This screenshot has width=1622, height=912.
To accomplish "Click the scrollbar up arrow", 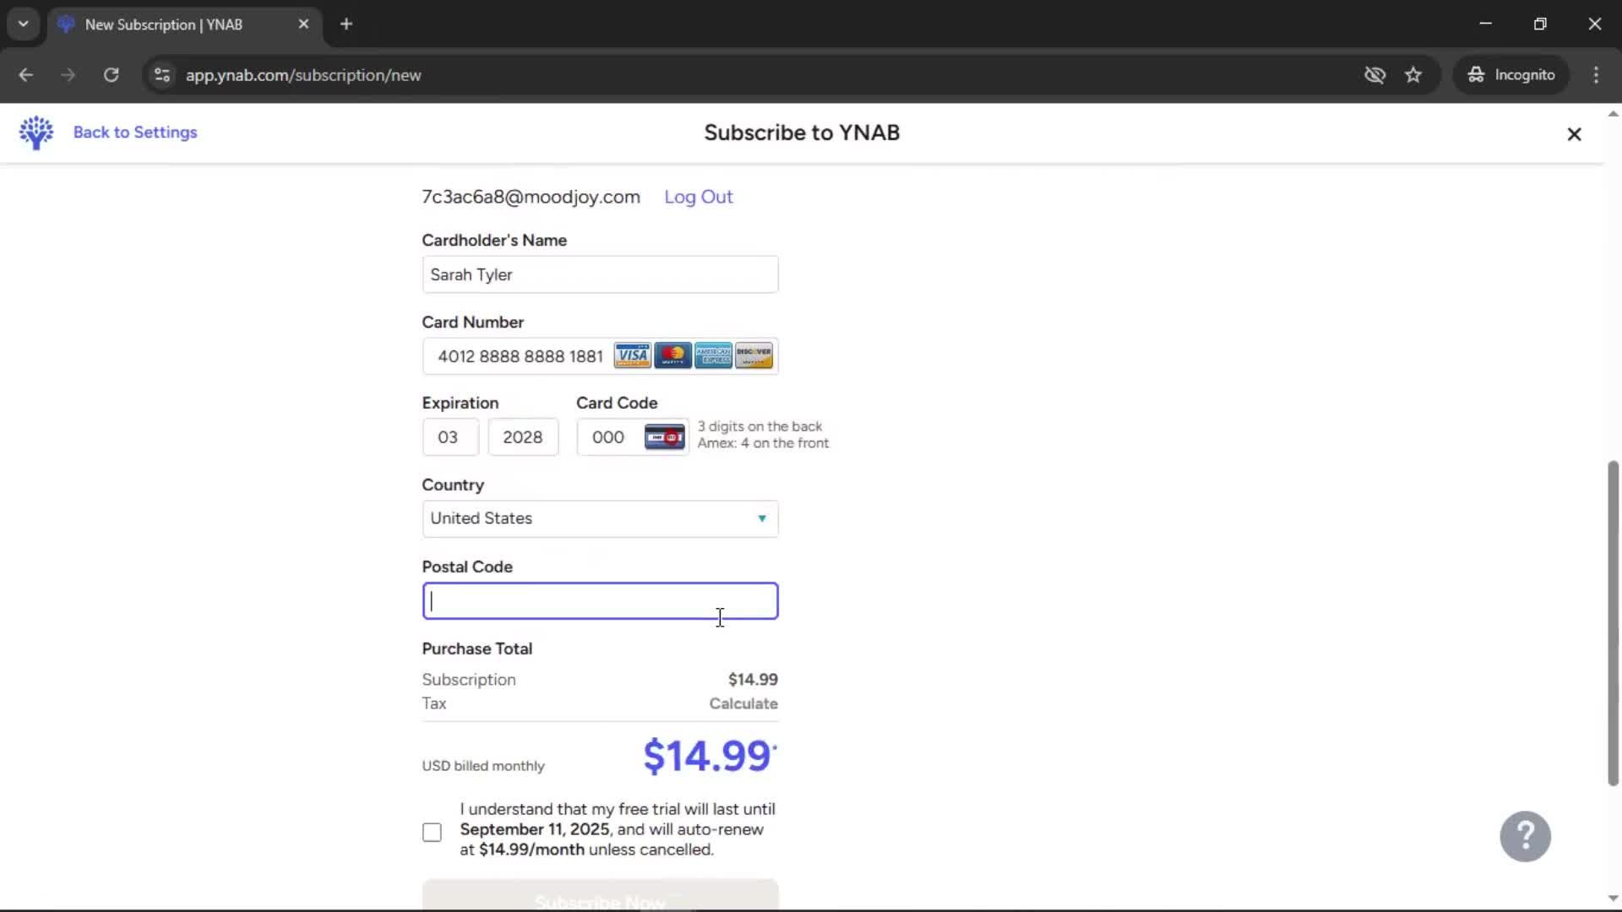I will click(x=1613, y=113).
